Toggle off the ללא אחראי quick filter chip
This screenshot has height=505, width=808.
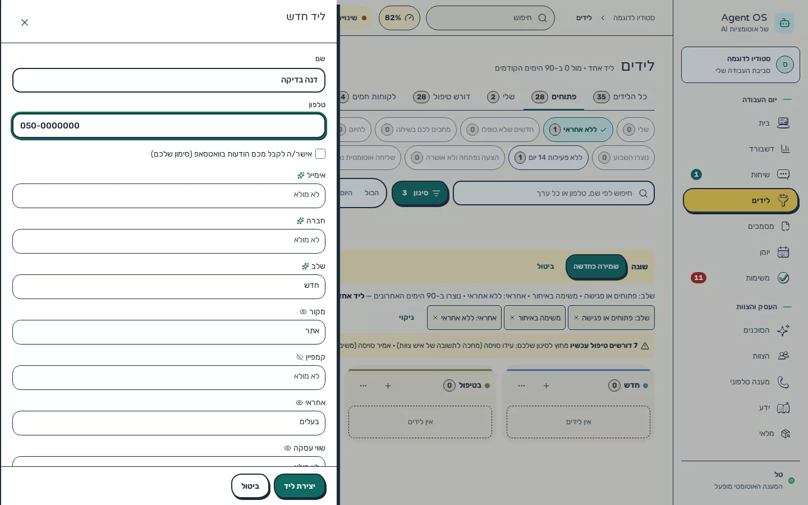pyautogui.click(x=578, y=130)
